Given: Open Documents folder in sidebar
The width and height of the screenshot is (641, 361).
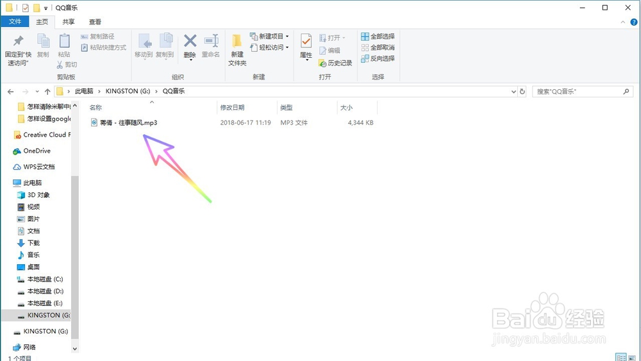Looking at the screenshot, I should click(x=29, y=231).
